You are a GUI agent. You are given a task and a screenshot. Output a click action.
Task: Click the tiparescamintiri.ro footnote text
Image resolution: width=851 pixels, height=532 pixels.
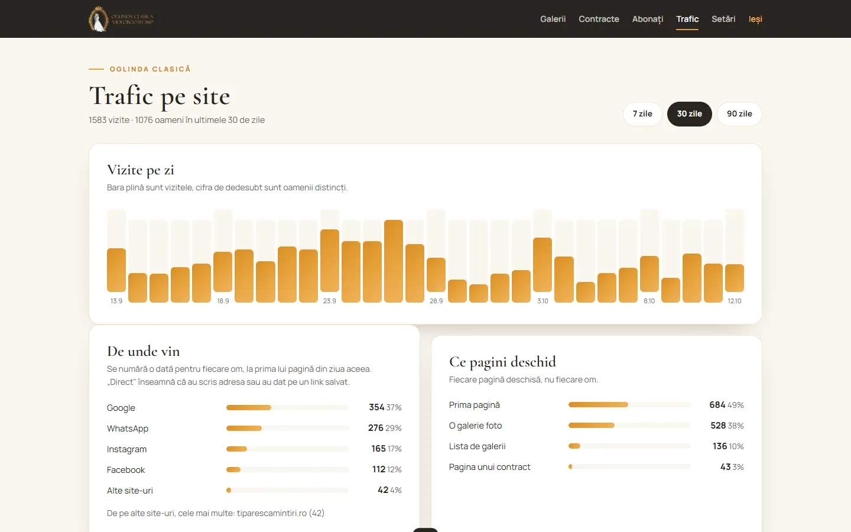pos(216,513)
